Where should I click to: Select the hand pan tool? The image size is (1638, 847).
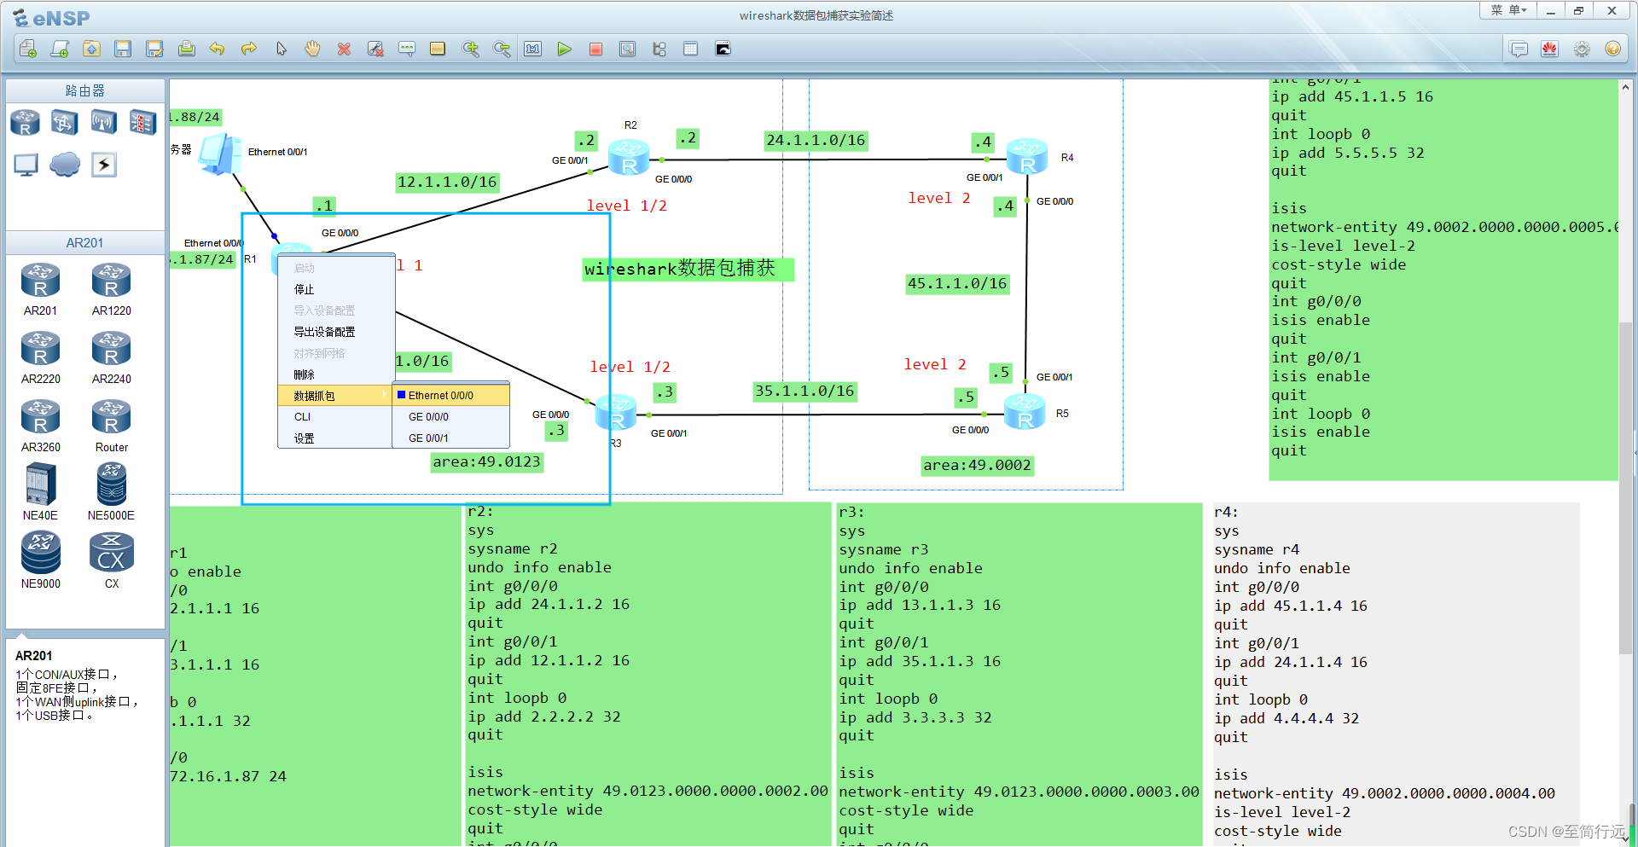[x=312, y=49]
